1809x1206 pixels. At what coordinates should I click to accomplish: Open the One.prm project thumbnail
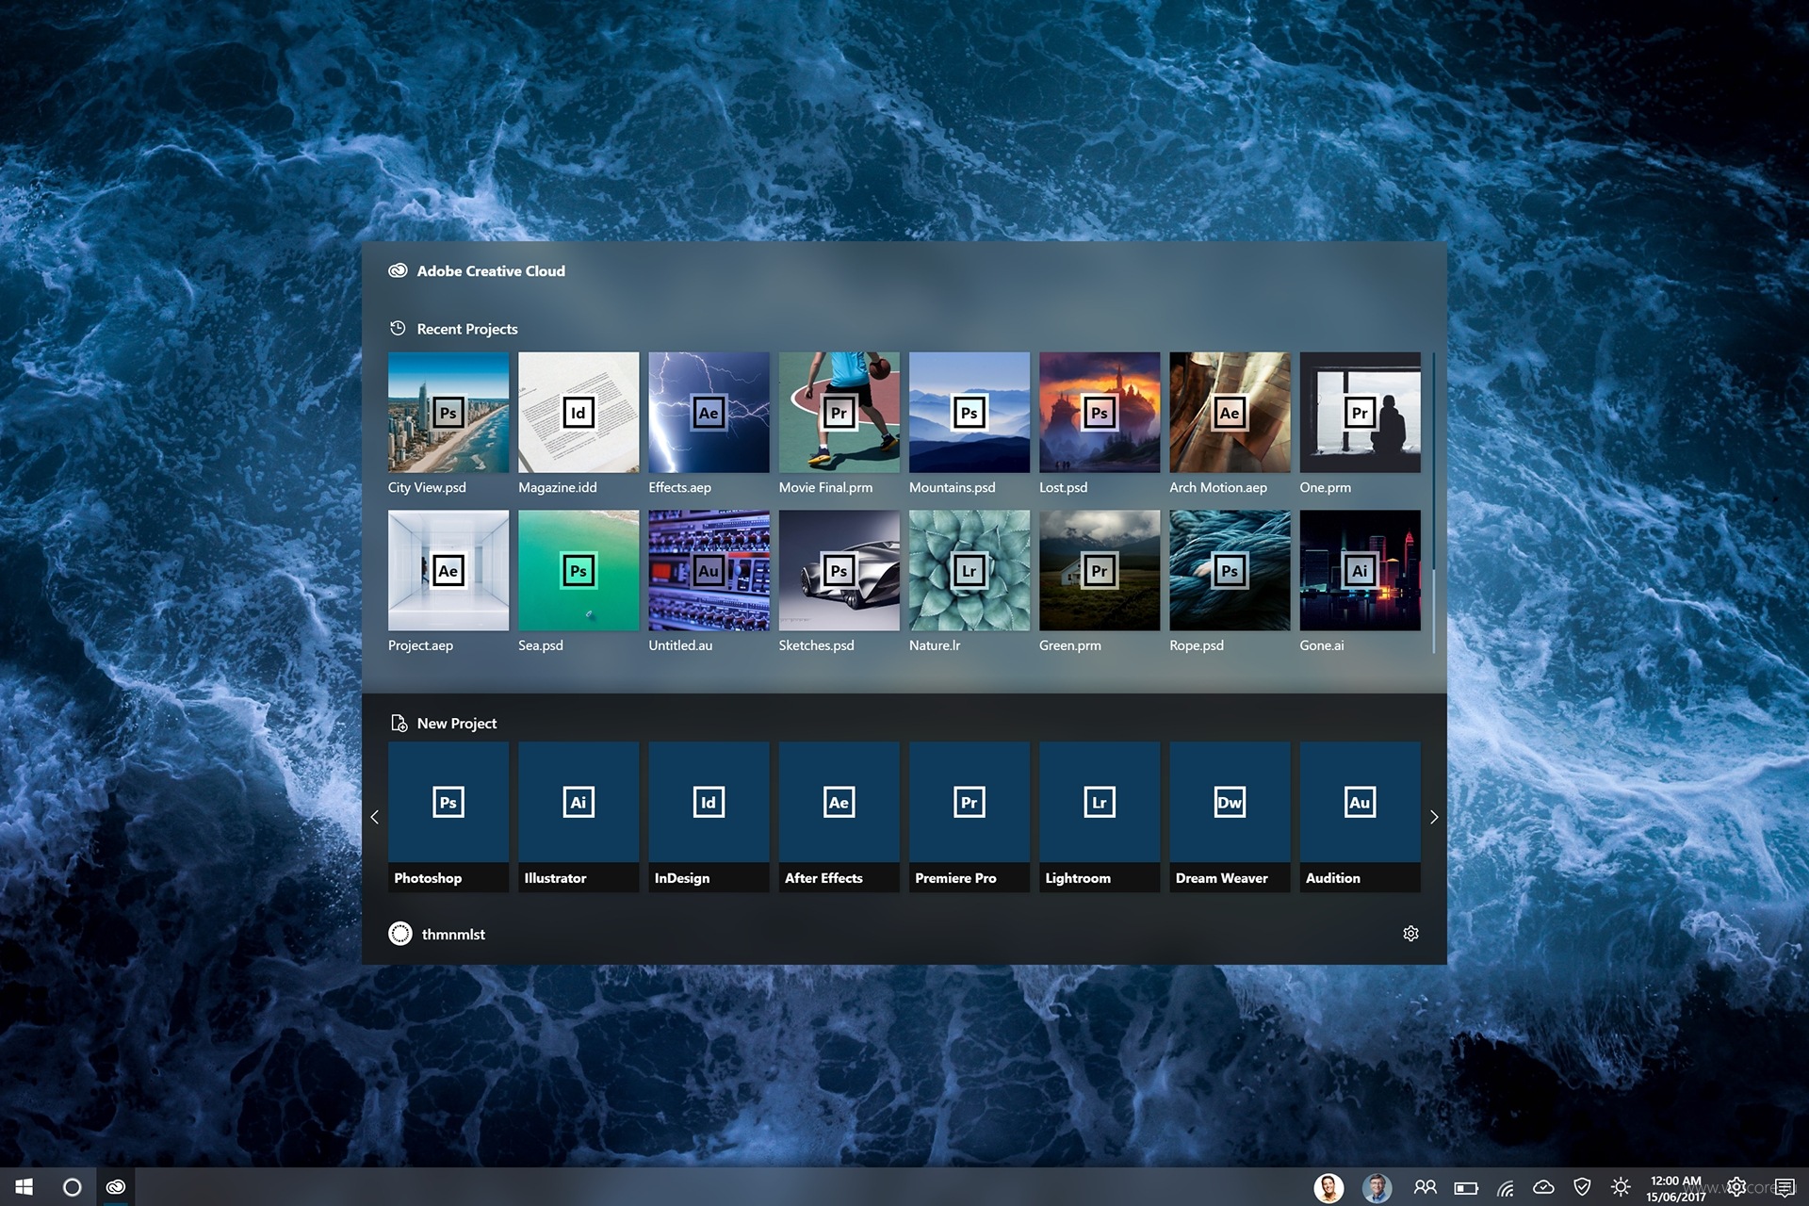(x=1360, y=412)
